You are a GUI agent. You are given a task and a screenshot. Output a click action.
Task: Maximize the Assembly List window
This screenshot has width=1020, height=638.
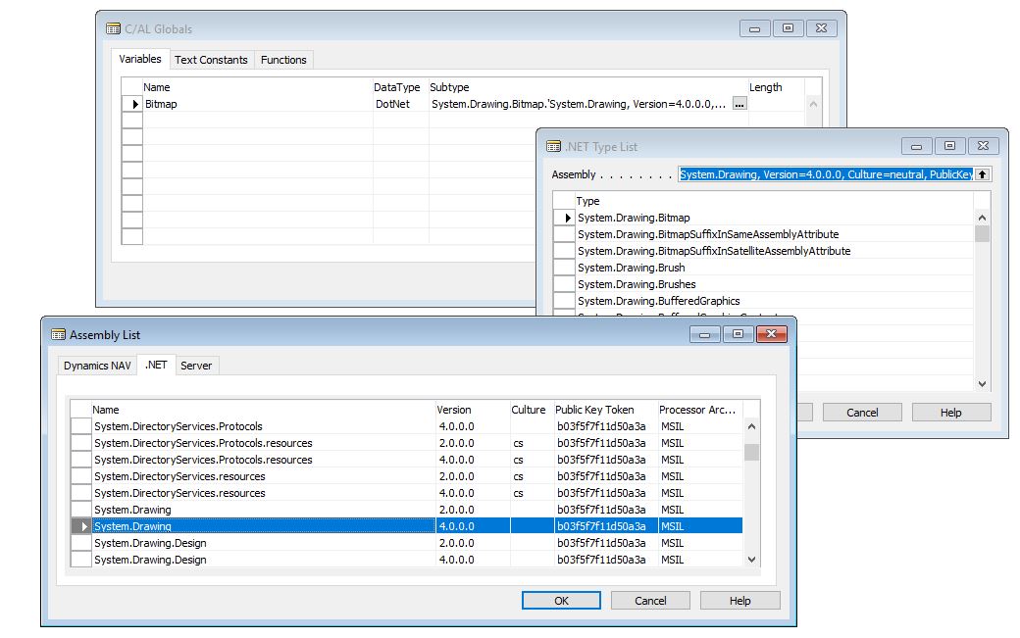(738, 334)
